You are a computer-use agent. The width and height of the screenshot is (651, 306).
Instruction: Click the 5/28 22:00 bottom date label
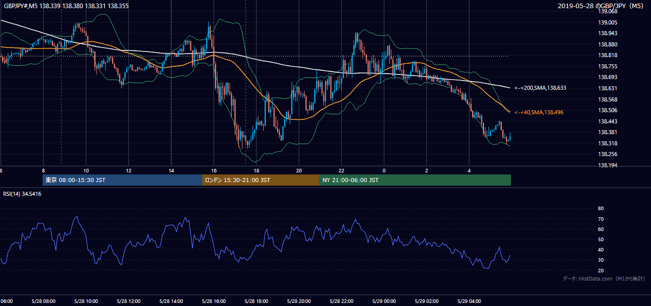pyautogui.click(x=341, y=301)
